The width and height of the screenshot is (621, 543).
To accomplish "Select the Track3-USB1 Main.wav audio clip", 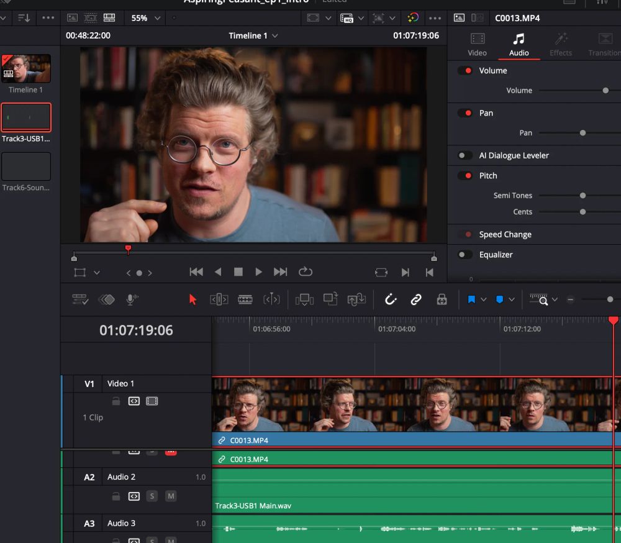I will (x=416, y=491).
